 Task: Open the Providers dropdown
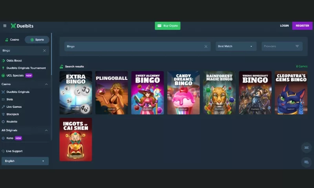click(282, 46)
